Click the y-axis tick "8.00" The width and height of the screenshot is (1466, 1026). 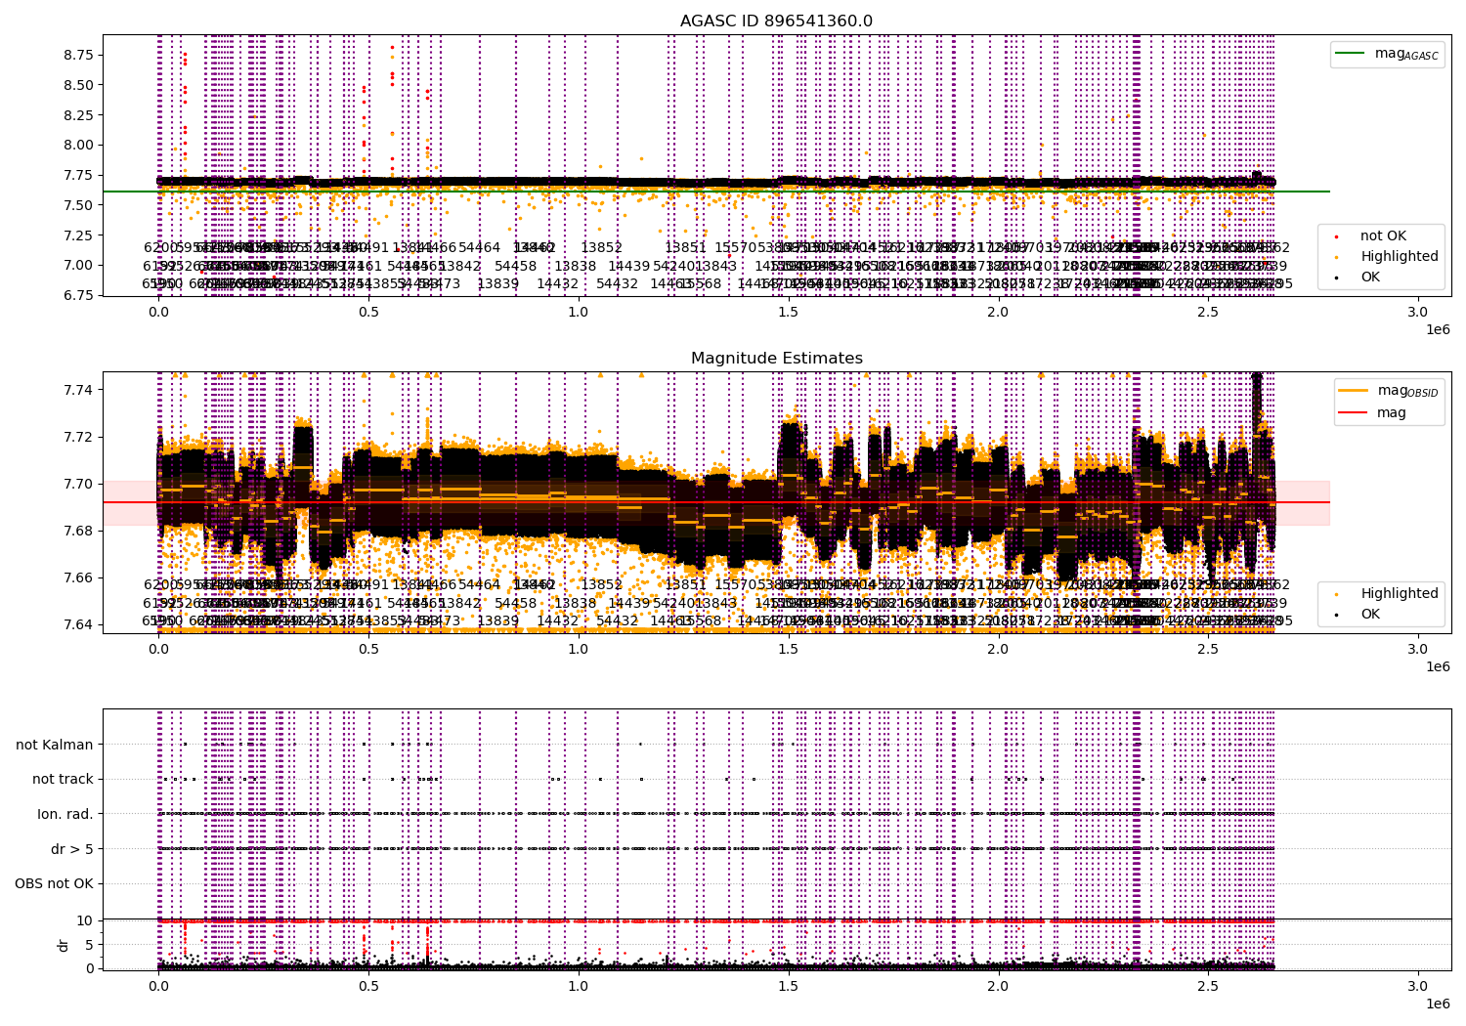tap(78, 145)
